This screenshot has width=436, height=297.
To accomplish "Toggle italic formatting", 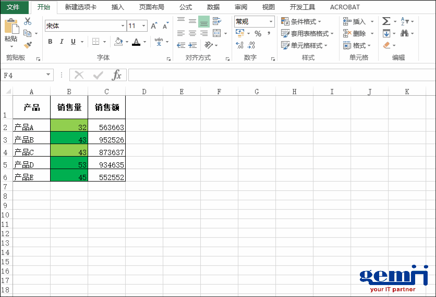I will click(62, 42).
